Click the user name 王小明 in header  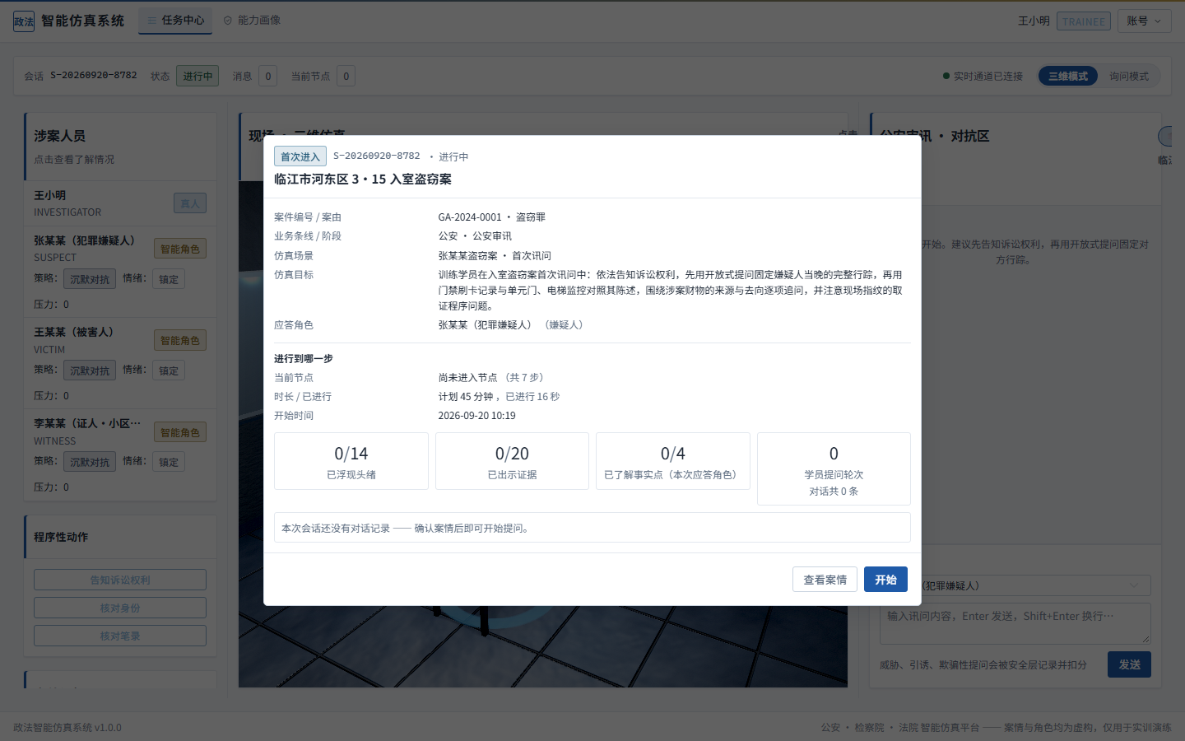click(x=1034, y=21)
